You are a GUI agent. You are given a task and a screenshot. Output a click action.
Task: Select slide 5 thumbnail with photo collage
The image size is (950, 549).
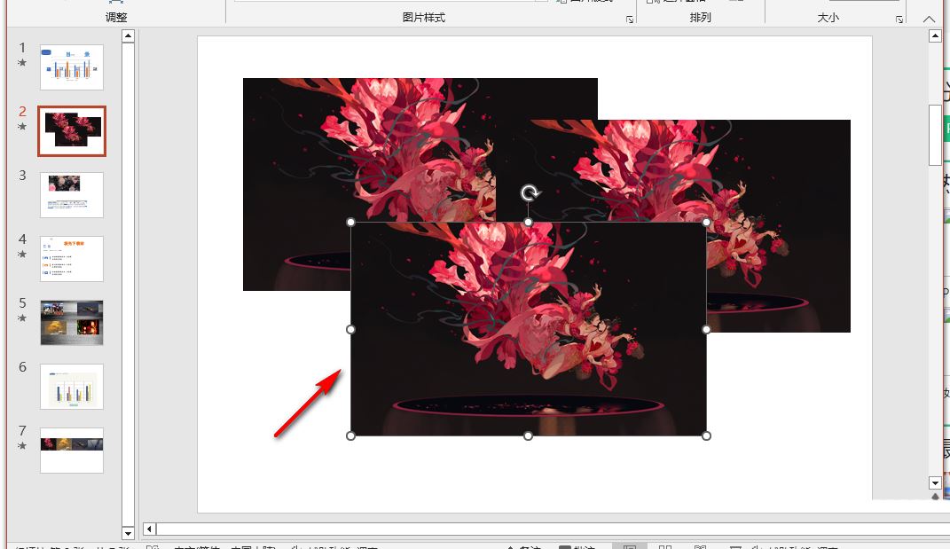[x=72, y=322]
